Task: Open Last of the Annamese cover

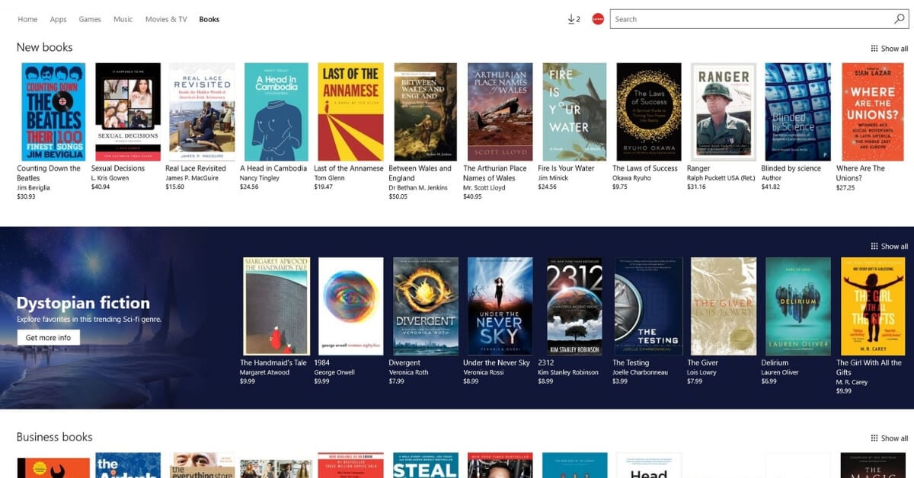Action: click(350, 112)
